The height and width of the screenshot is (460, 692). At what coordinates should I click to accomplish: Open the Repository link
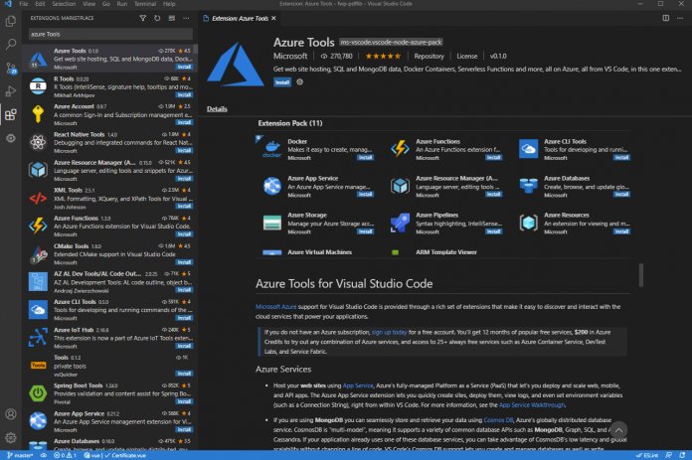(x=429, y=56)
